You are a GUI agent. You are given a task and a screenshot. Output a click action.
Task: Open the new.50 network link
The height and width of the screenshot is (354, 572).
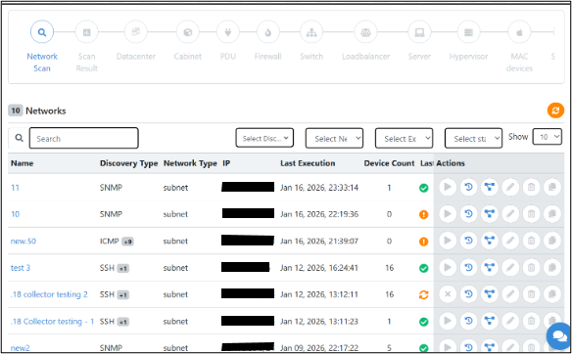pos(24,242)
